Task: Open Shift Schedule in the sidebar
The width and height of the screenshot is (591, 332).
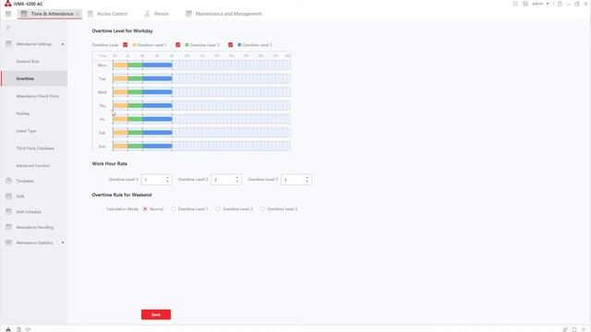Action: click(x=29, y=212)
